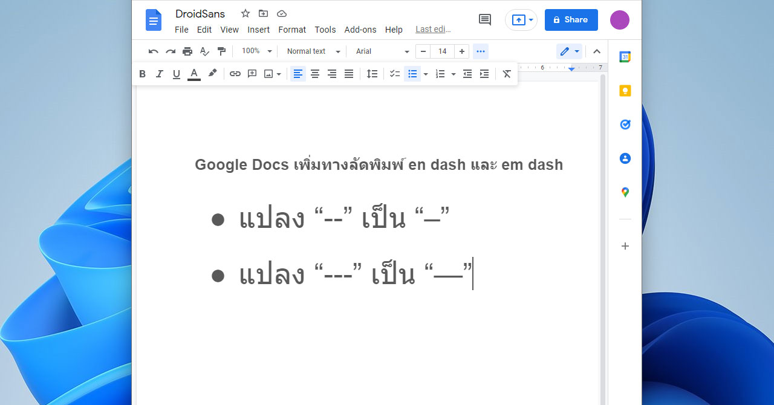Open text color picker

point(193,74)
